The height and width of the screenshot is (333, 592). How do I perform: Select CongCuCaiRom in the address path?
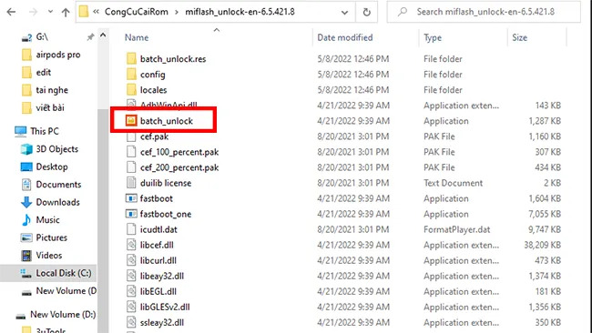click(137, 12)
